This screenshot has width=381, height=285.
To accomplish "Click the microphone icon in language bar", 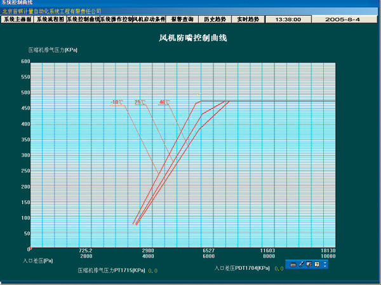I will coord(301,263).
